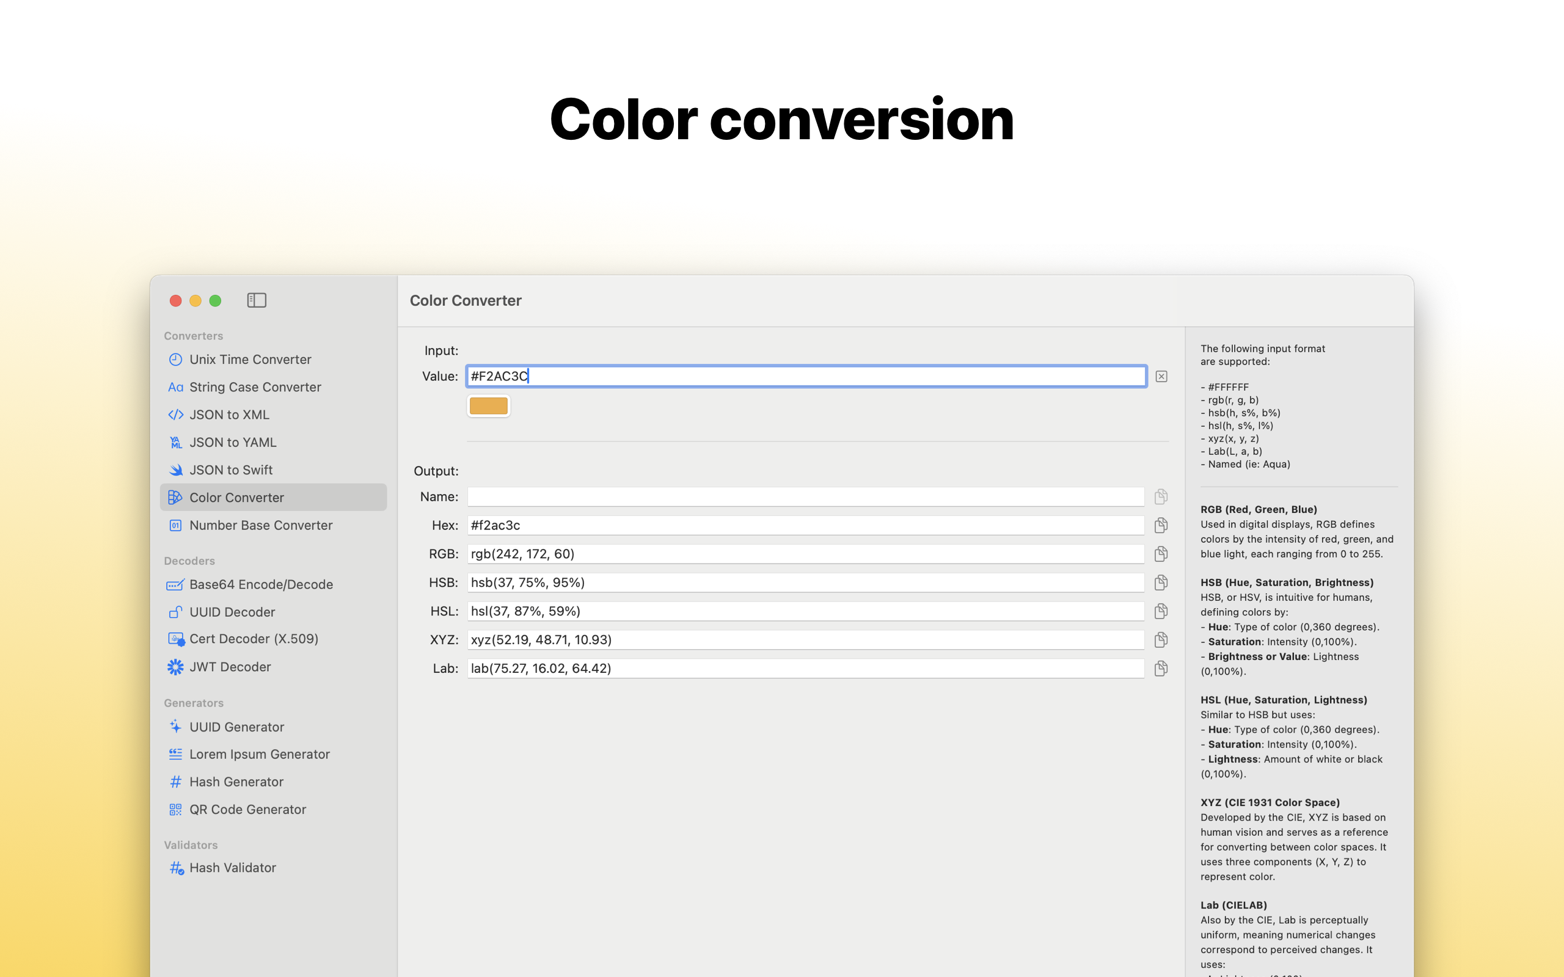Clear the input value field
The width and height of the screenshot is (1564, 977).
click(1161, 376)
